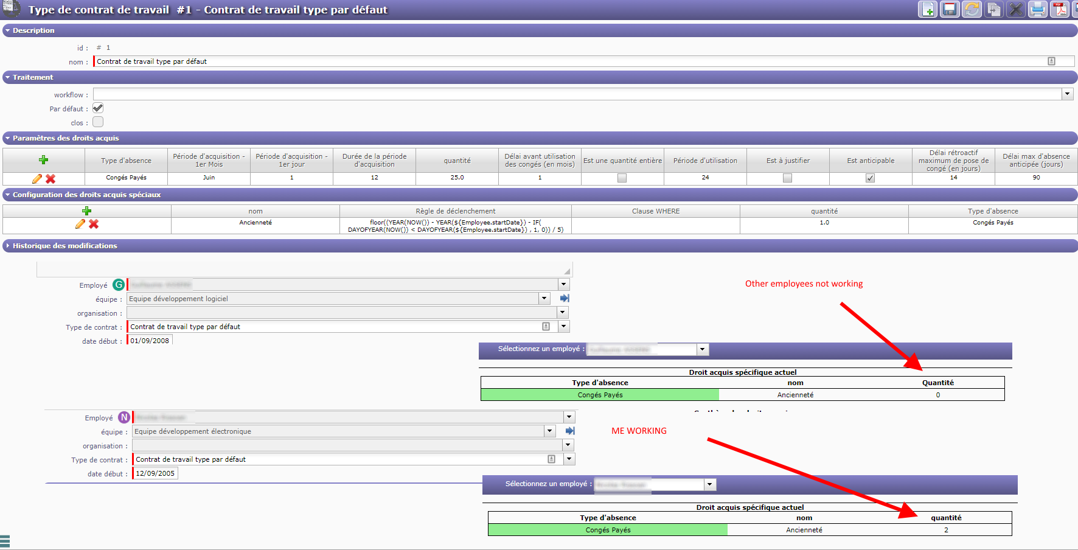The width and height of the screenshot is (1078, 550).
Task: Toggle 'Est anticipable' checkbox for Congés Payés
Action: (870, 178)
